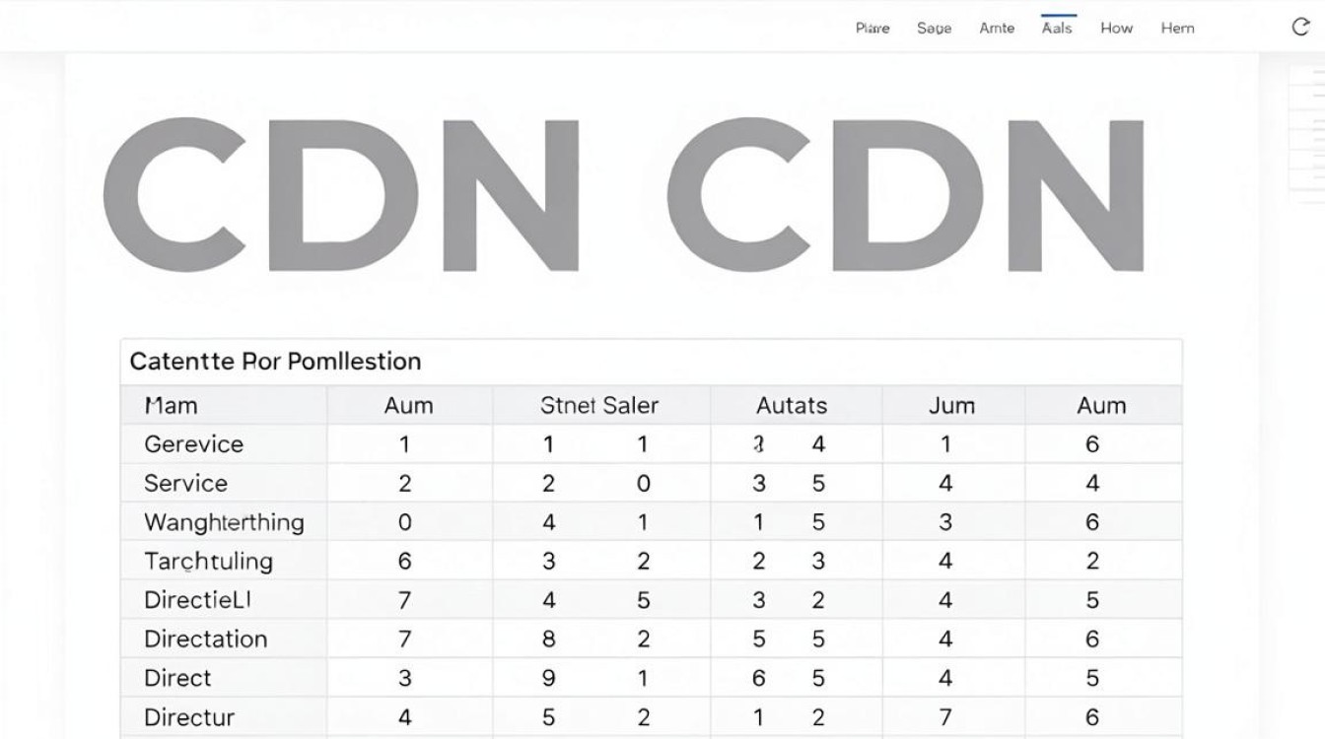Click the page thumbnail in right sidebar
Viewport: 1325px width, 739px height.
click(x=1307, y=128)
